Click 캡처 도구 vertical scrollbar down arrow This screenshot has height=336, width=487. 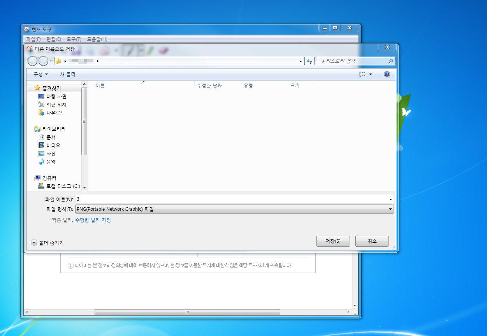point(355,306)
